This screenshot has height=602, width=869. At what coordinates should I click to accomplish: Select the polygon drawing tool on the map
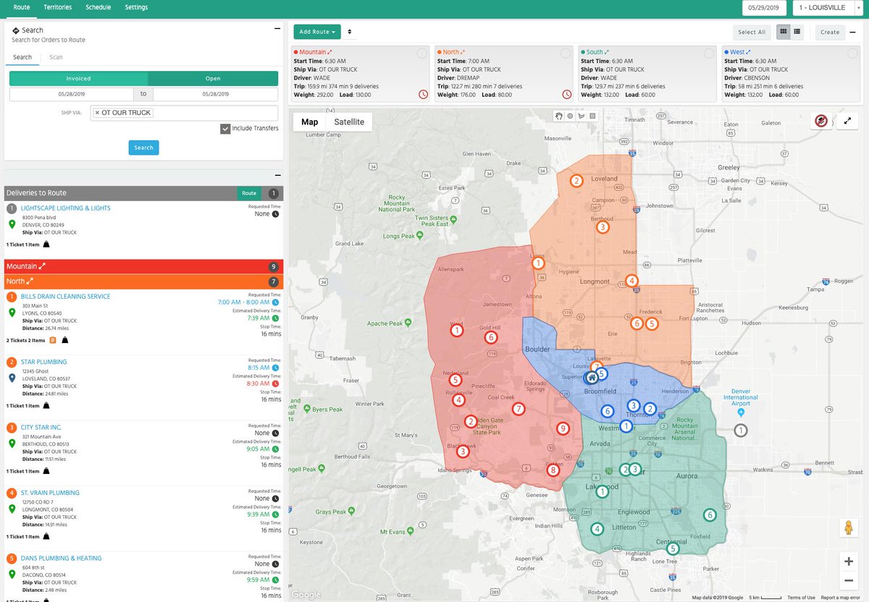point(582,116)
